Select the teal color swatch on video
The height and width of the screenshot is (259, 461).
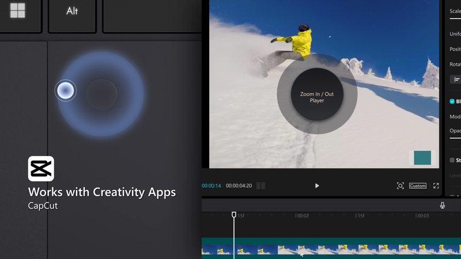pyautogui.click(x=422, y=158)
